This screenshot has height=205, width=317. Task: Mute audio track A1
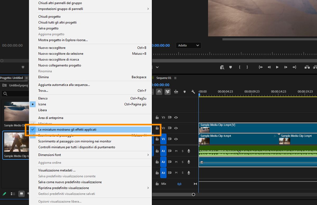point(176,151)
